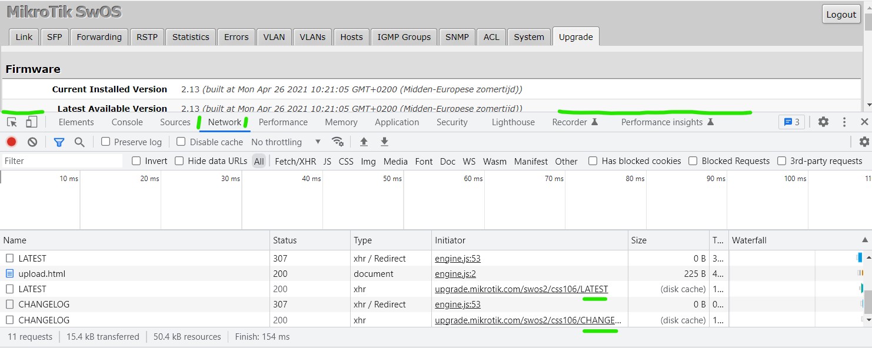This screenshot has width=872, height=348.
Task: Sort by the Size column header
Action: tap(668, 240)
